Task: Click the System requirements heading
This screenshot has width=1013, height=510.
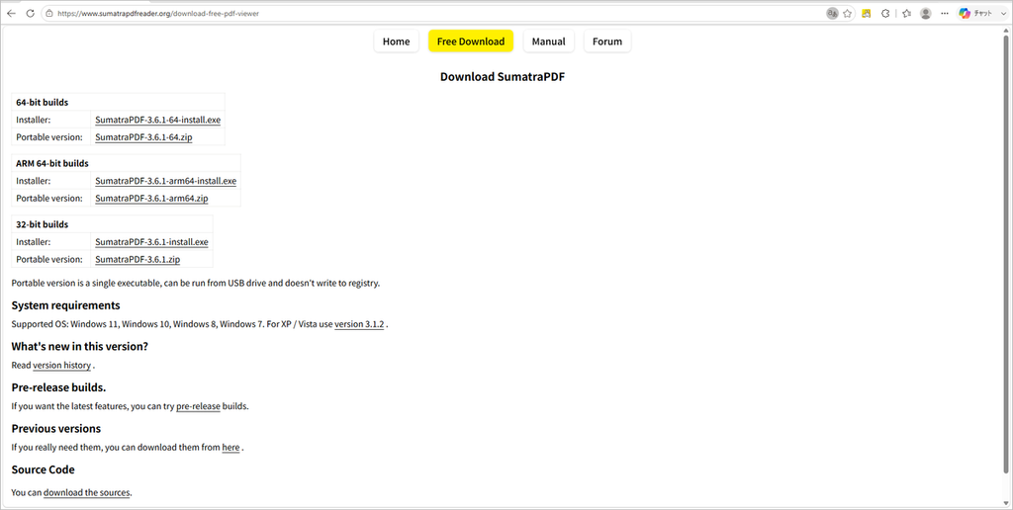Action: tap(66, 305)
